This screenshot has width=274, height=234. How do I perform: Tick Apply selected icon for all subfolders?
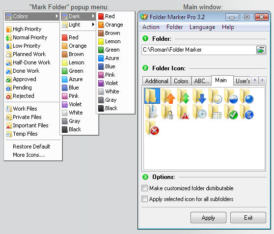(144, 199)
